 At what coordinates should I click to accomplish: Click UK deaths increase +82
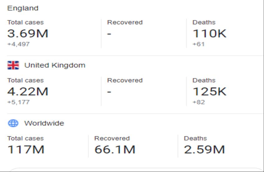point(199,102)
